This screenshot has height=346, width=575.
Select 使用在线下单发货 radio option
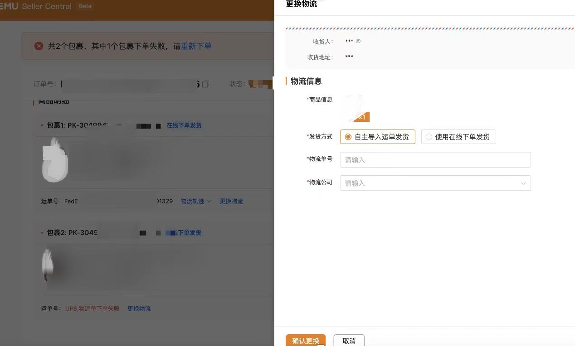point(429,137)
